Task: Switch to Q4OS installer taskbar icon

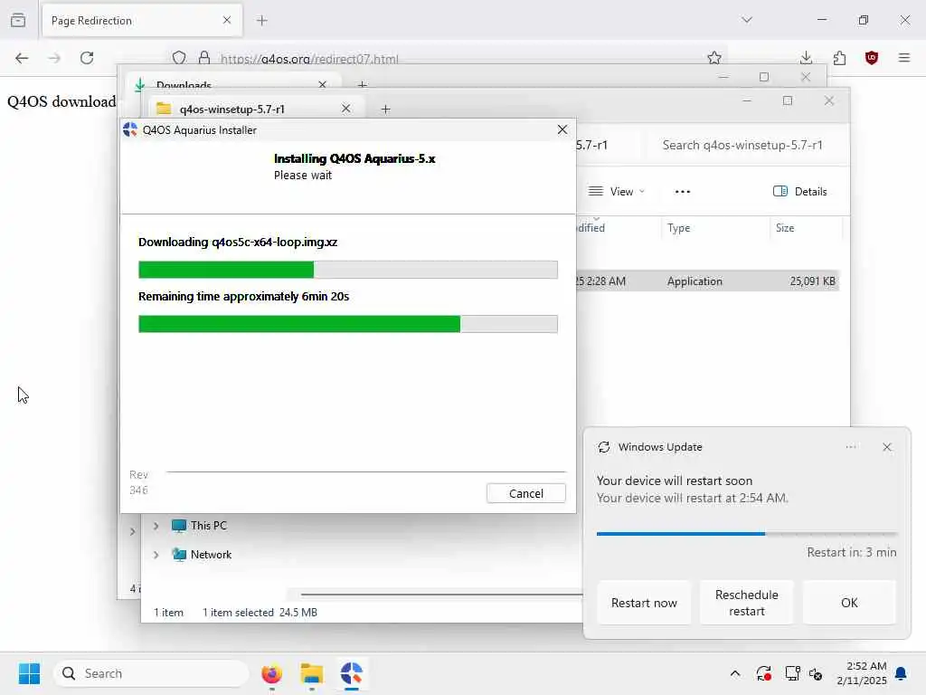Action: pos(352,673)
